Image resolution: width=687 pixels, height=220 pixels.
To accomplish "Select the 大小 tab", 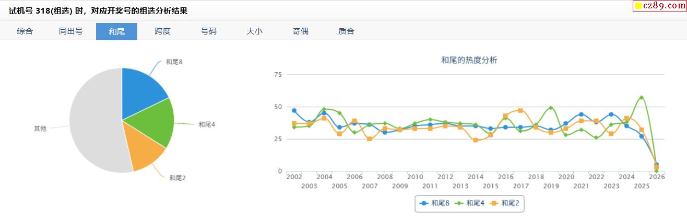I will click(254, 31).
